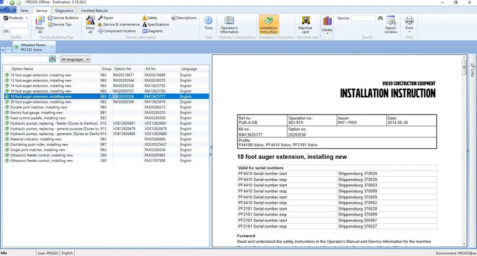Click Show All in Service Bulletins group
Image resolution: width=477 pixels, height=256 pixels.
tap(40, 26)
